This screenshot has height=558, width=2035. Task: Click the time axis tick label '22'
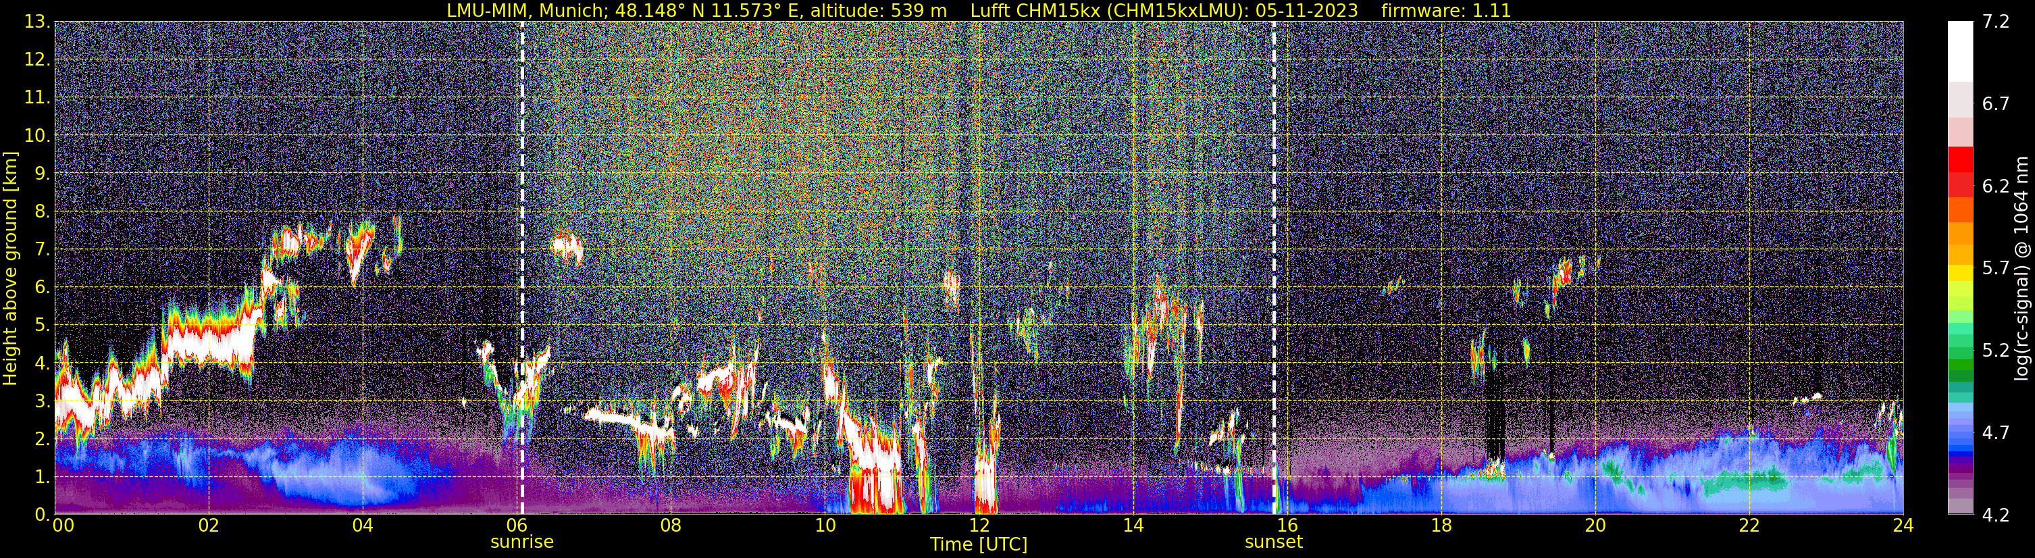[1749, 526]
